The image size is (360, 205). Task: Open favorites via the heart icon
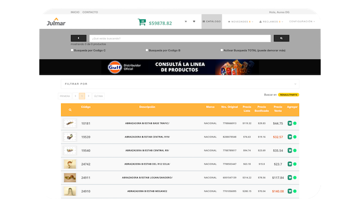pyautogui.click(x=194, y=22)
